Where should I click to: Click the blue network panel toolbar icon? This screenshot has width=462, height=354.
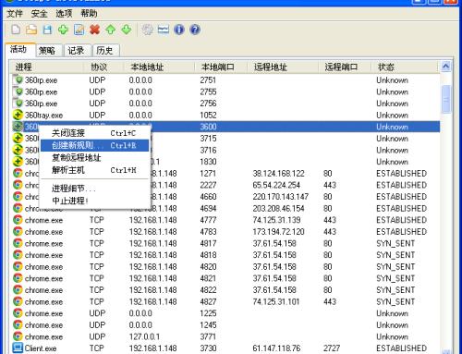tap(164, 30)
